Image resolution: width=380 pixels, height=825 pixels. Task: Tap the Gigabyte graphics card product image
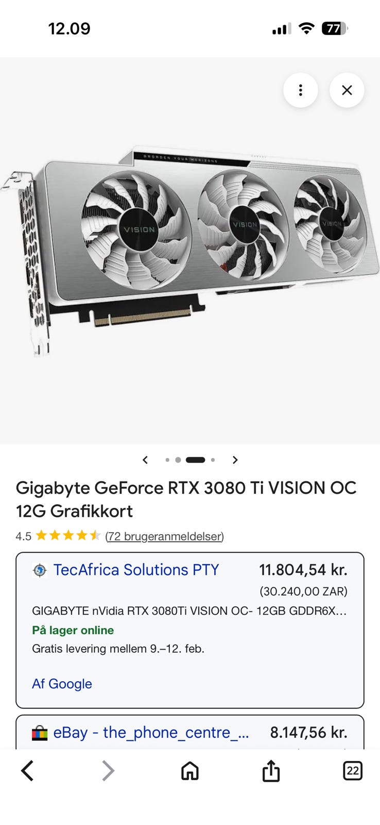tap(189, 250)
